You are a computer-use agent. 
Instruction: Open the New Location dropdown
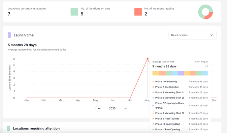192,35
